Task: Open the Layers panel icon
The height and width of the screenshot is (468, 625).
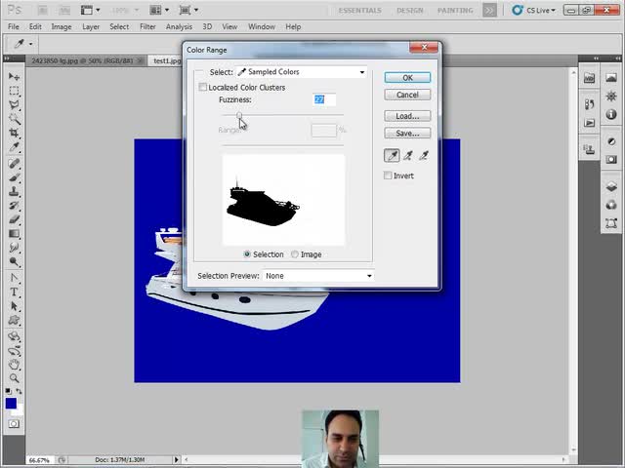Action: 611,186
